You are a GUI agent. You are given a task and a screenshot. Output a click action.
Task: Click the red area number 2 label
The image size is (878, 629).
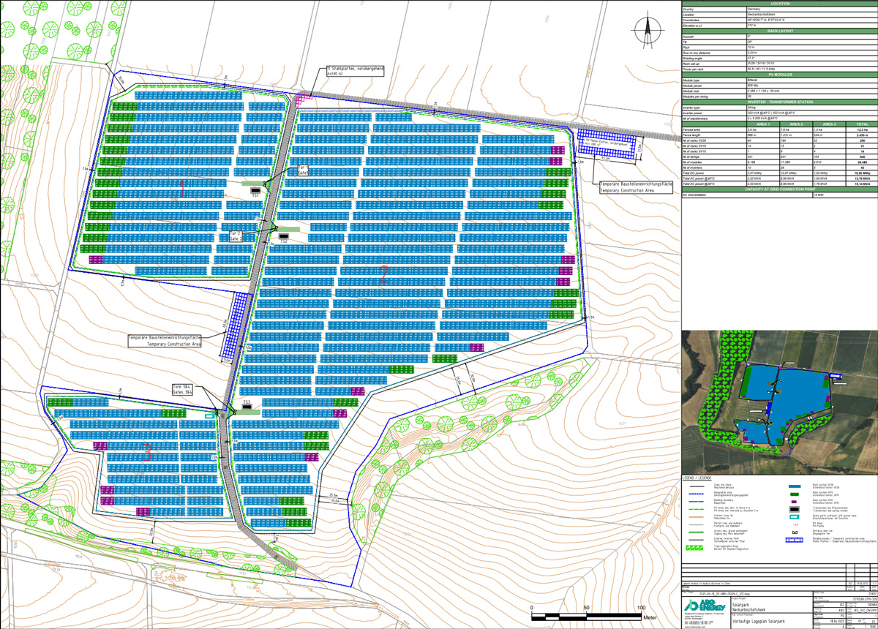(383, 275)
